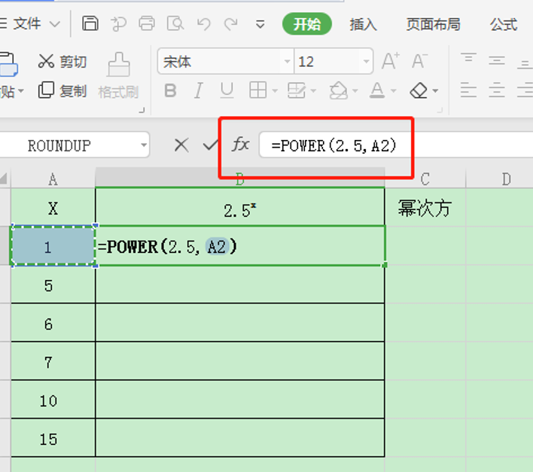Image resolution: width=533 pixels, height=472 pixels.
Task: Confirm formula with checkmark button
Action: pyautogui.click(x=211, y=145)
